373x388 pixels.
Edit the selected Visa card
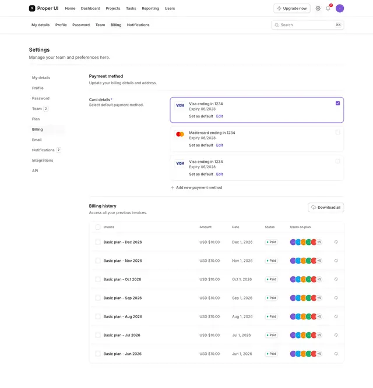(x=219, y=116)
